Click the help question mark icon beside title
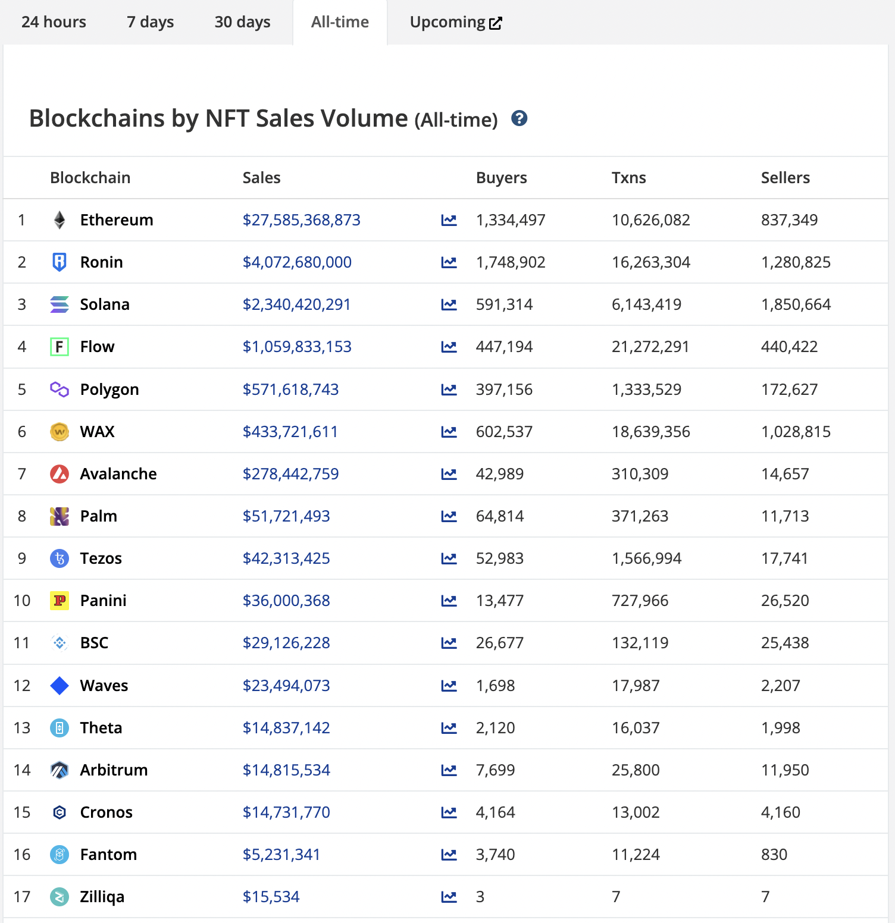The image size is (895, 923). [519, 118]
